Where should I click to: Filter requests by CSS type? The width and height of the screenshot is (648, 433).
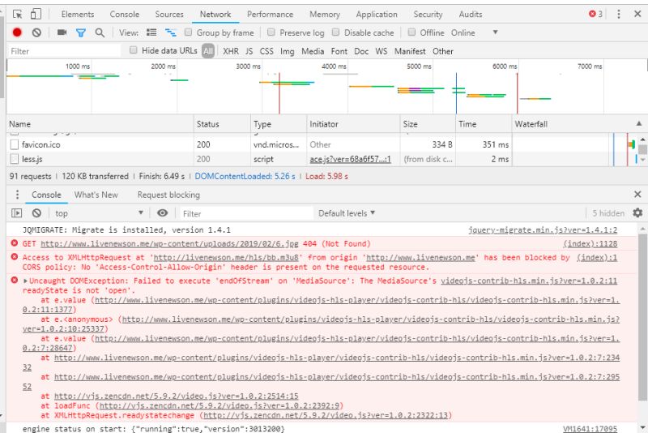click(266, 51)
